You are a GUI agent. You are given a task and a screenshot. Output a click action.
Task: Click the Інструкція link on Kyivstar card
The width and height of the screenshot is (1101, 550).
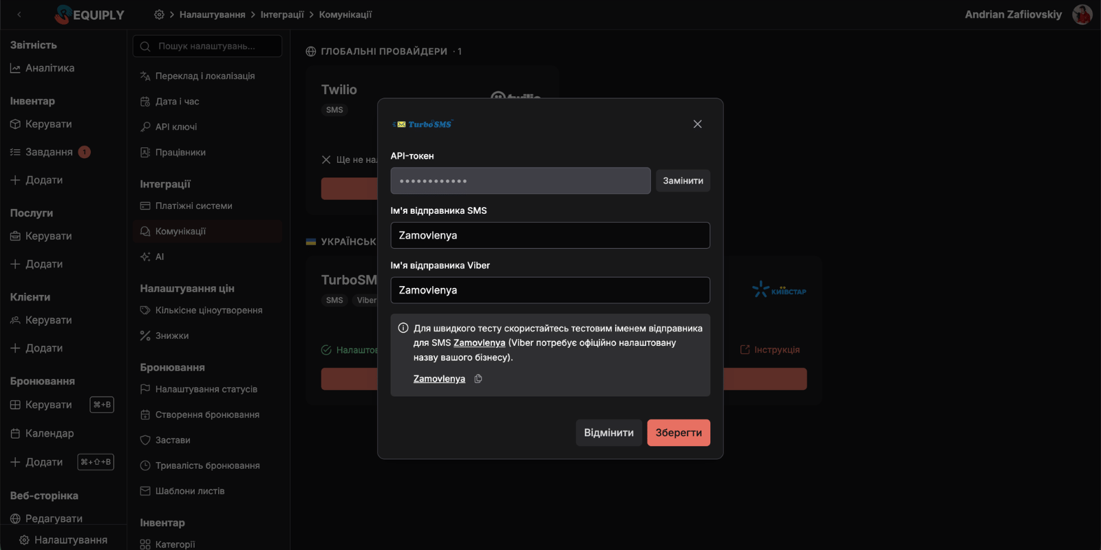tap(770, 350)
